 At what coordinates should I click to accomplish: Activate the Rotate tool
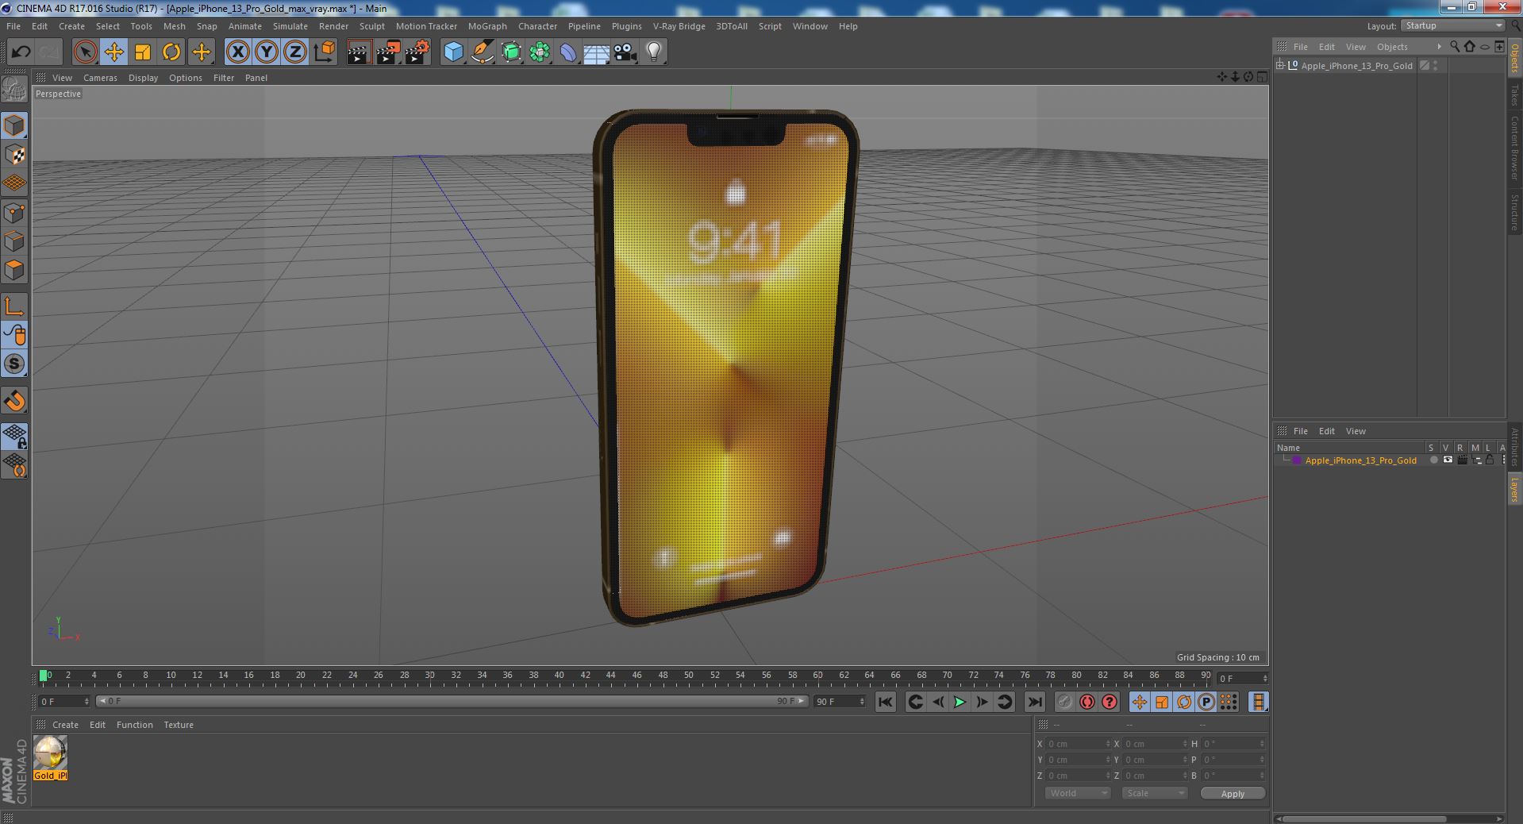pos(171,52)
